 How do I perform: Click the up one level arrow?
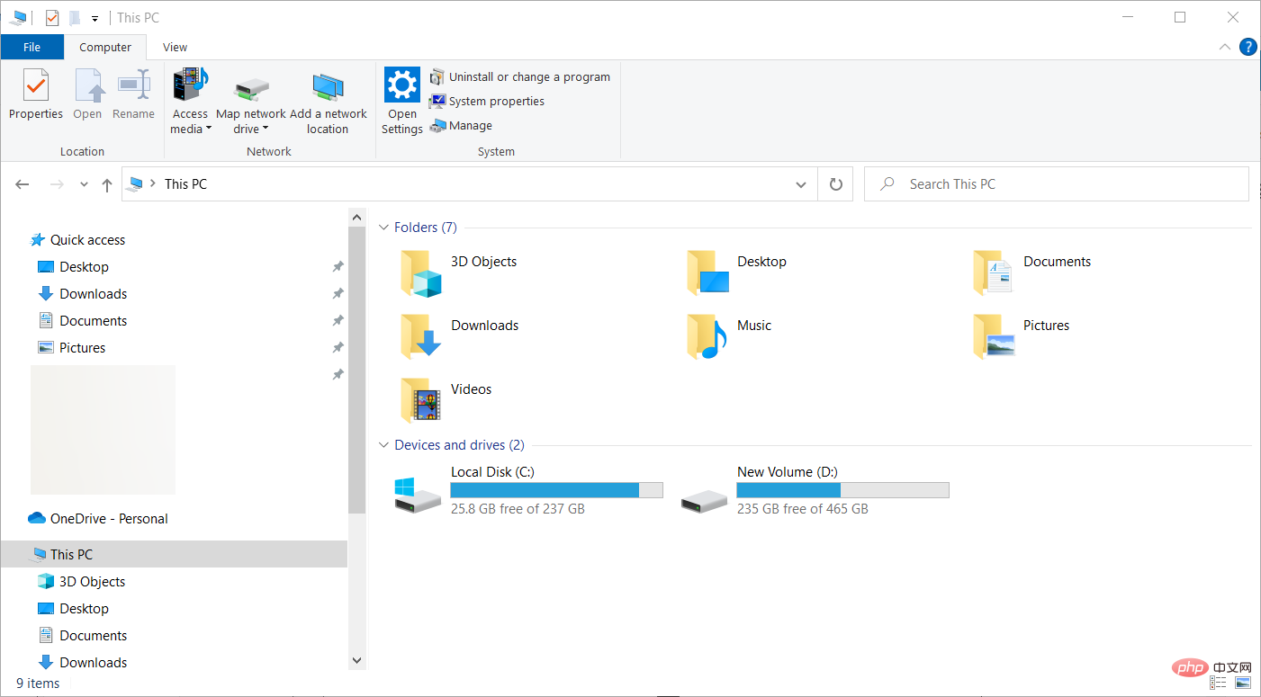107,184
